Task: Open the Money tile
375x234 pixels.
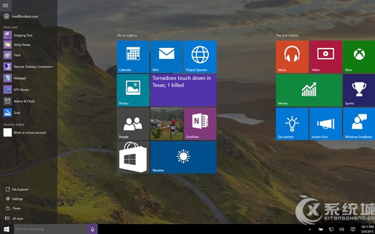Action: pyautogui.click(x=309, y=90)
